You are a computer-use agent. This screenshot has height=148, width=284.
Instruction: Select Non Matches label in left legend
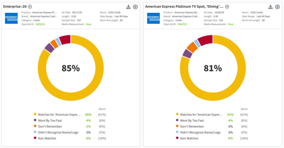coord(47,138)
